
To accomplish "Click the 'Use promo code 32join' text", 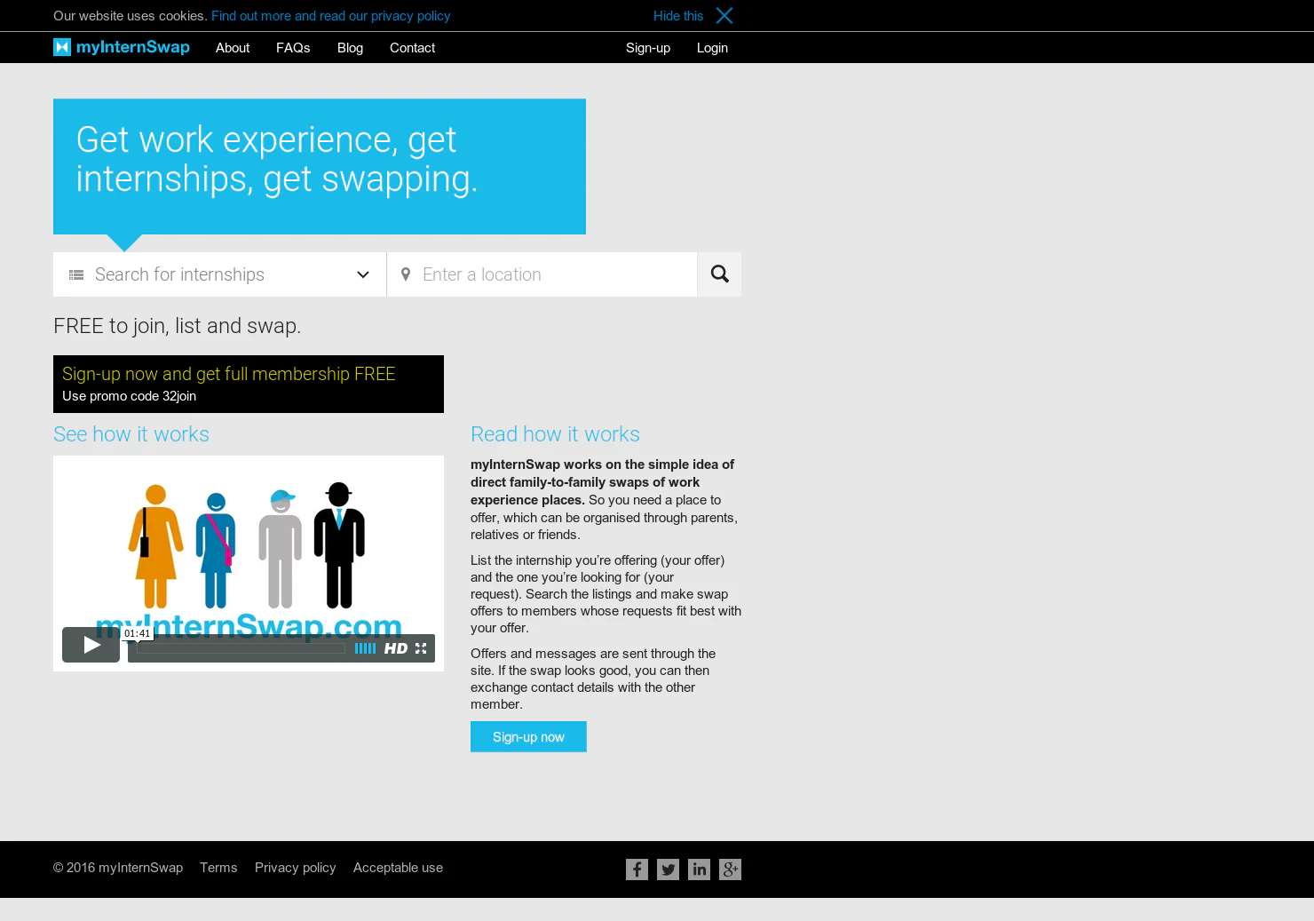I will pyautogui.click(x=129, y=396).
